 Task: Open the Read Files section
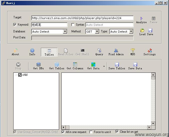pyautogui.click(x=66, y=52)
